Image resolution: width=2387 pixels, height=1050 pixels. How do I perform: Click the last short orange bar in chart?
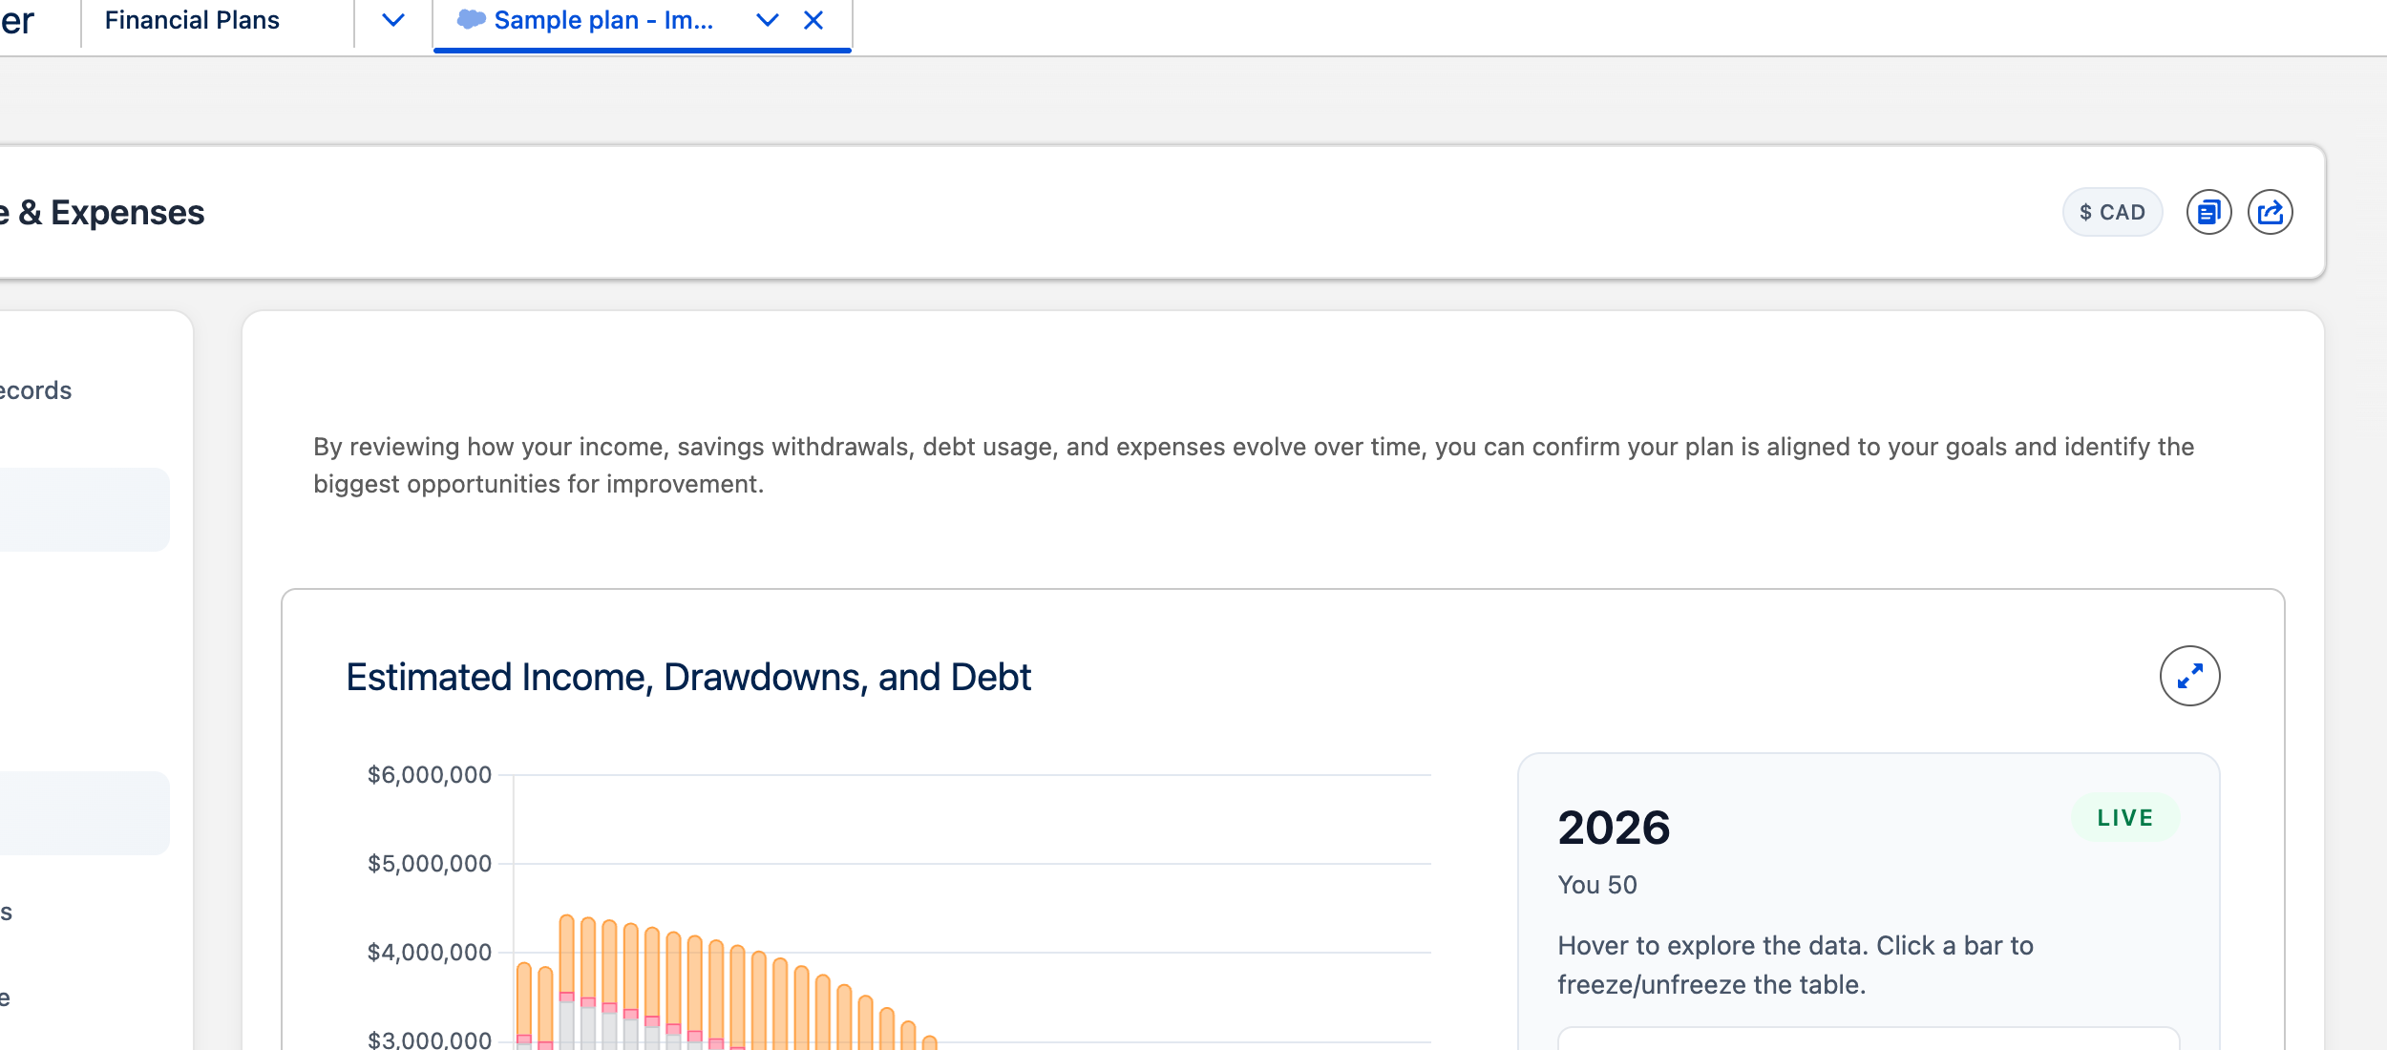click(x=930, y=1042)
